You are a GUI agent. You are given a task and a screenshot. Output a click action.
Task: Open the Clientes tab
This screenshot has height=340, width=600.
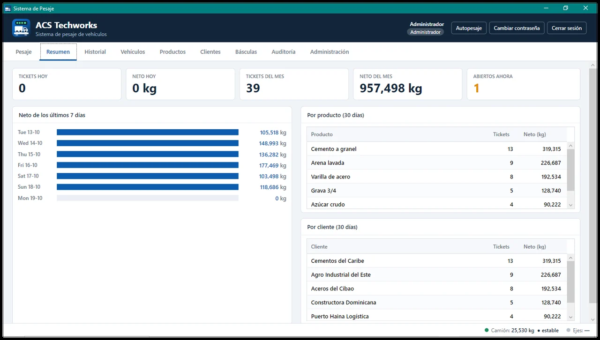(210, 52)
